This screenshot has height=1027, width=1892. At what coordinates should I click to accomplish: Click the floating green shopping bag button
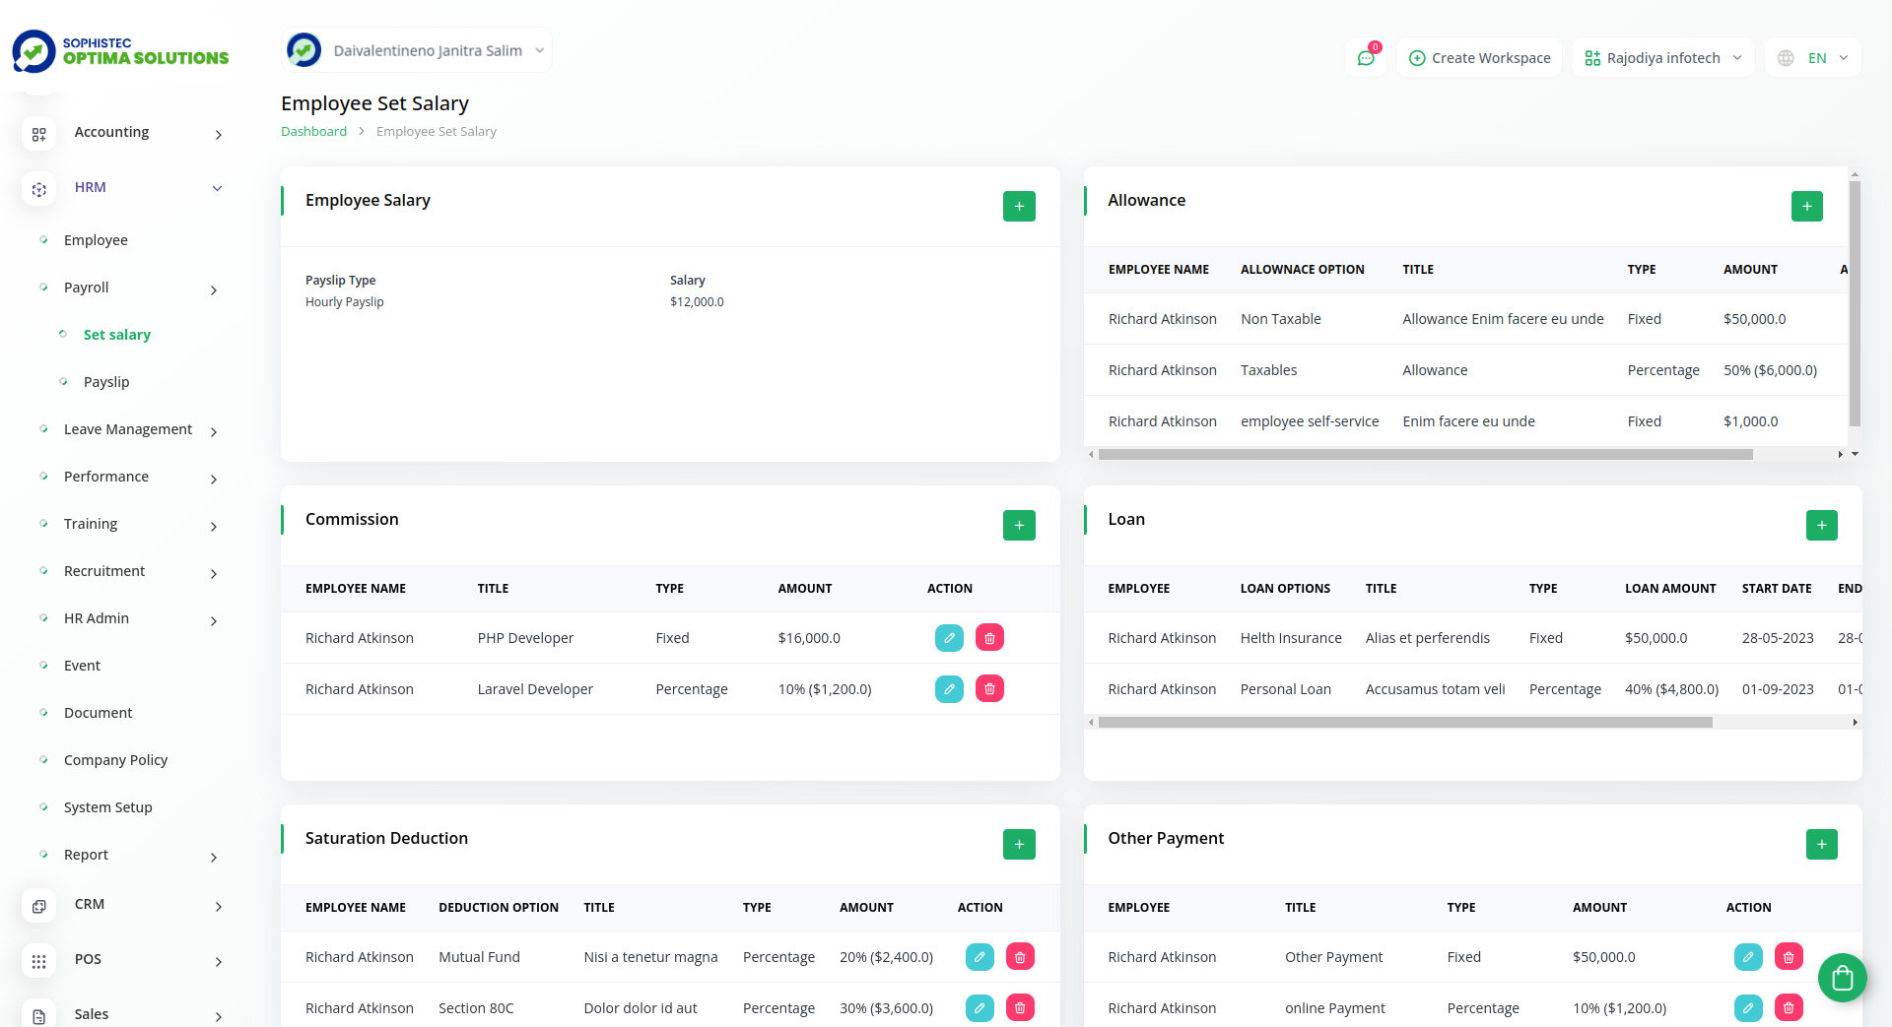pyautogui.click(x=1842, y=977)
